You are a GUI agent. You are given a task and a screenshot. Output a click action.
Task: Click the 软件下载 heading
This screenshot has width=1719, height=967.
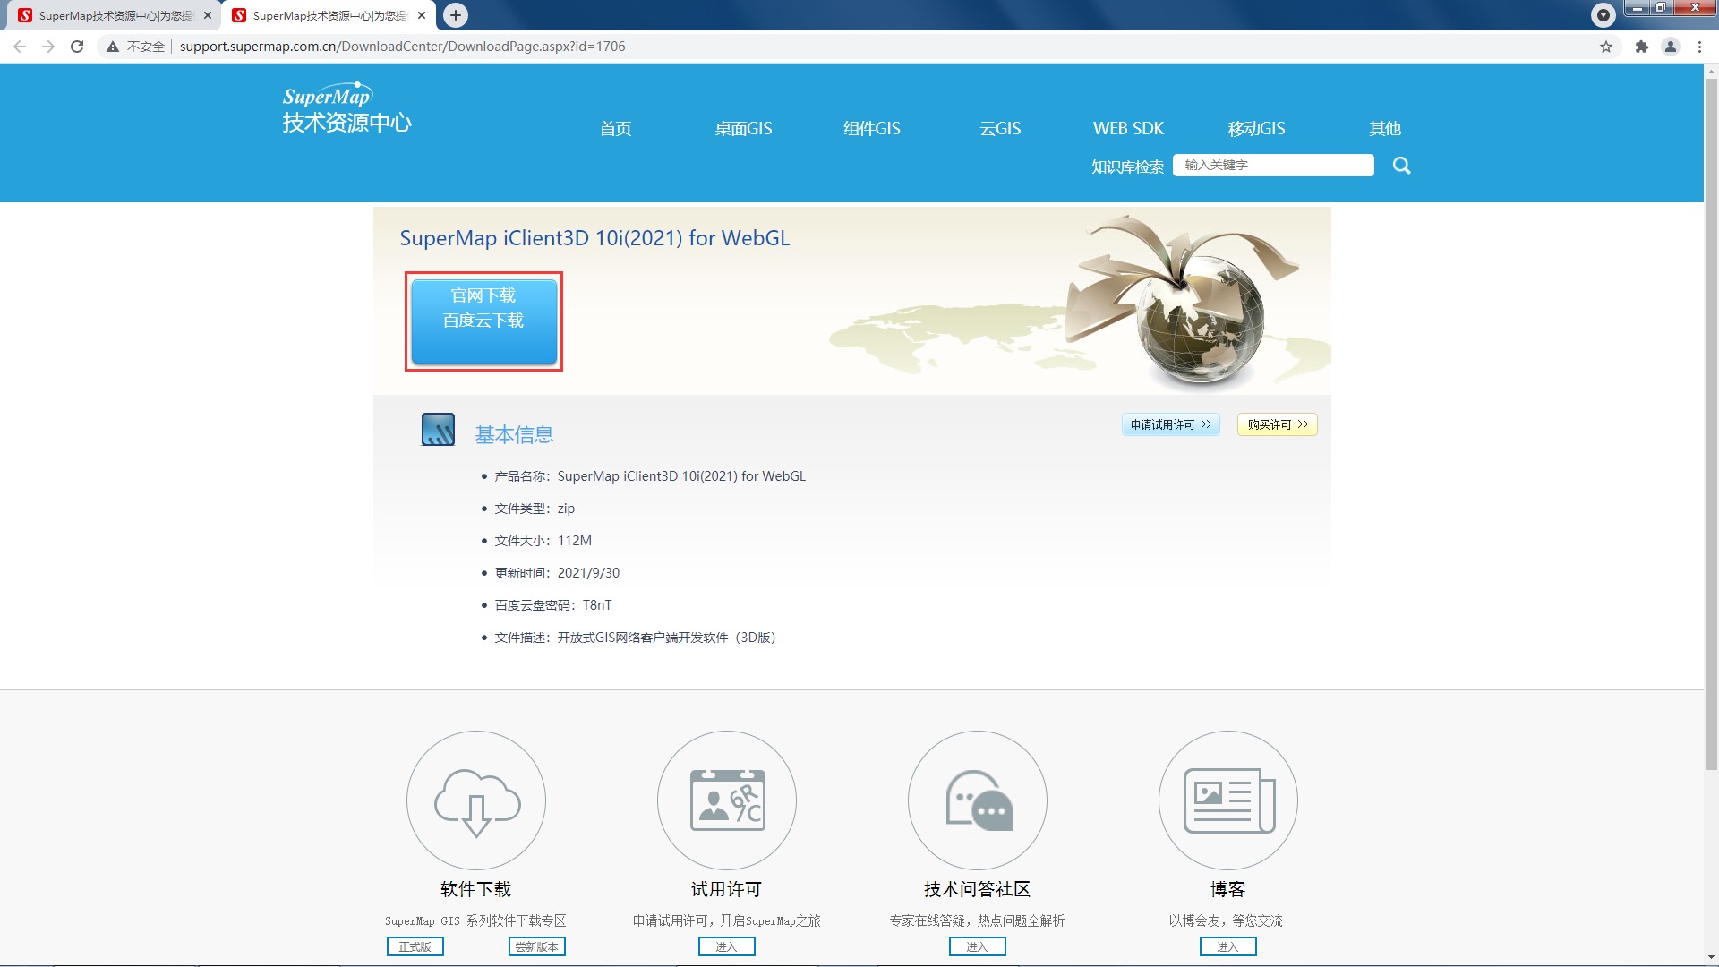(476, 889)
